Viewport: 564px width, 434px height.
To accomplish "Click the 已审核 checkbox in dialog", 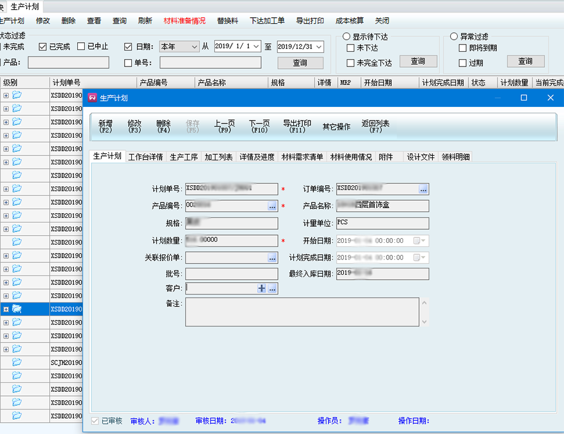I will (x=95, y=421).
